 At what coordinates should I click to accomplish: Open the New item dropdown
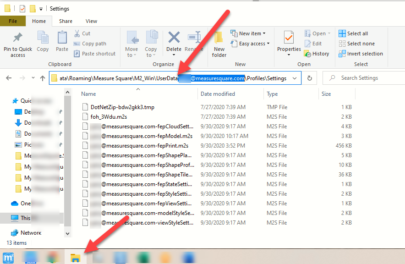coord(248,33)
